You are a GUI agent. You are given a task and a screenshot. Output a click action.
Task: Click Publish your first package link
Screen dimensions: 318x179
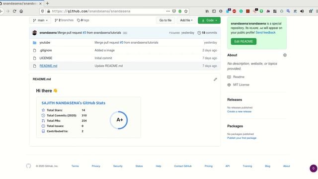pos(242,138)
